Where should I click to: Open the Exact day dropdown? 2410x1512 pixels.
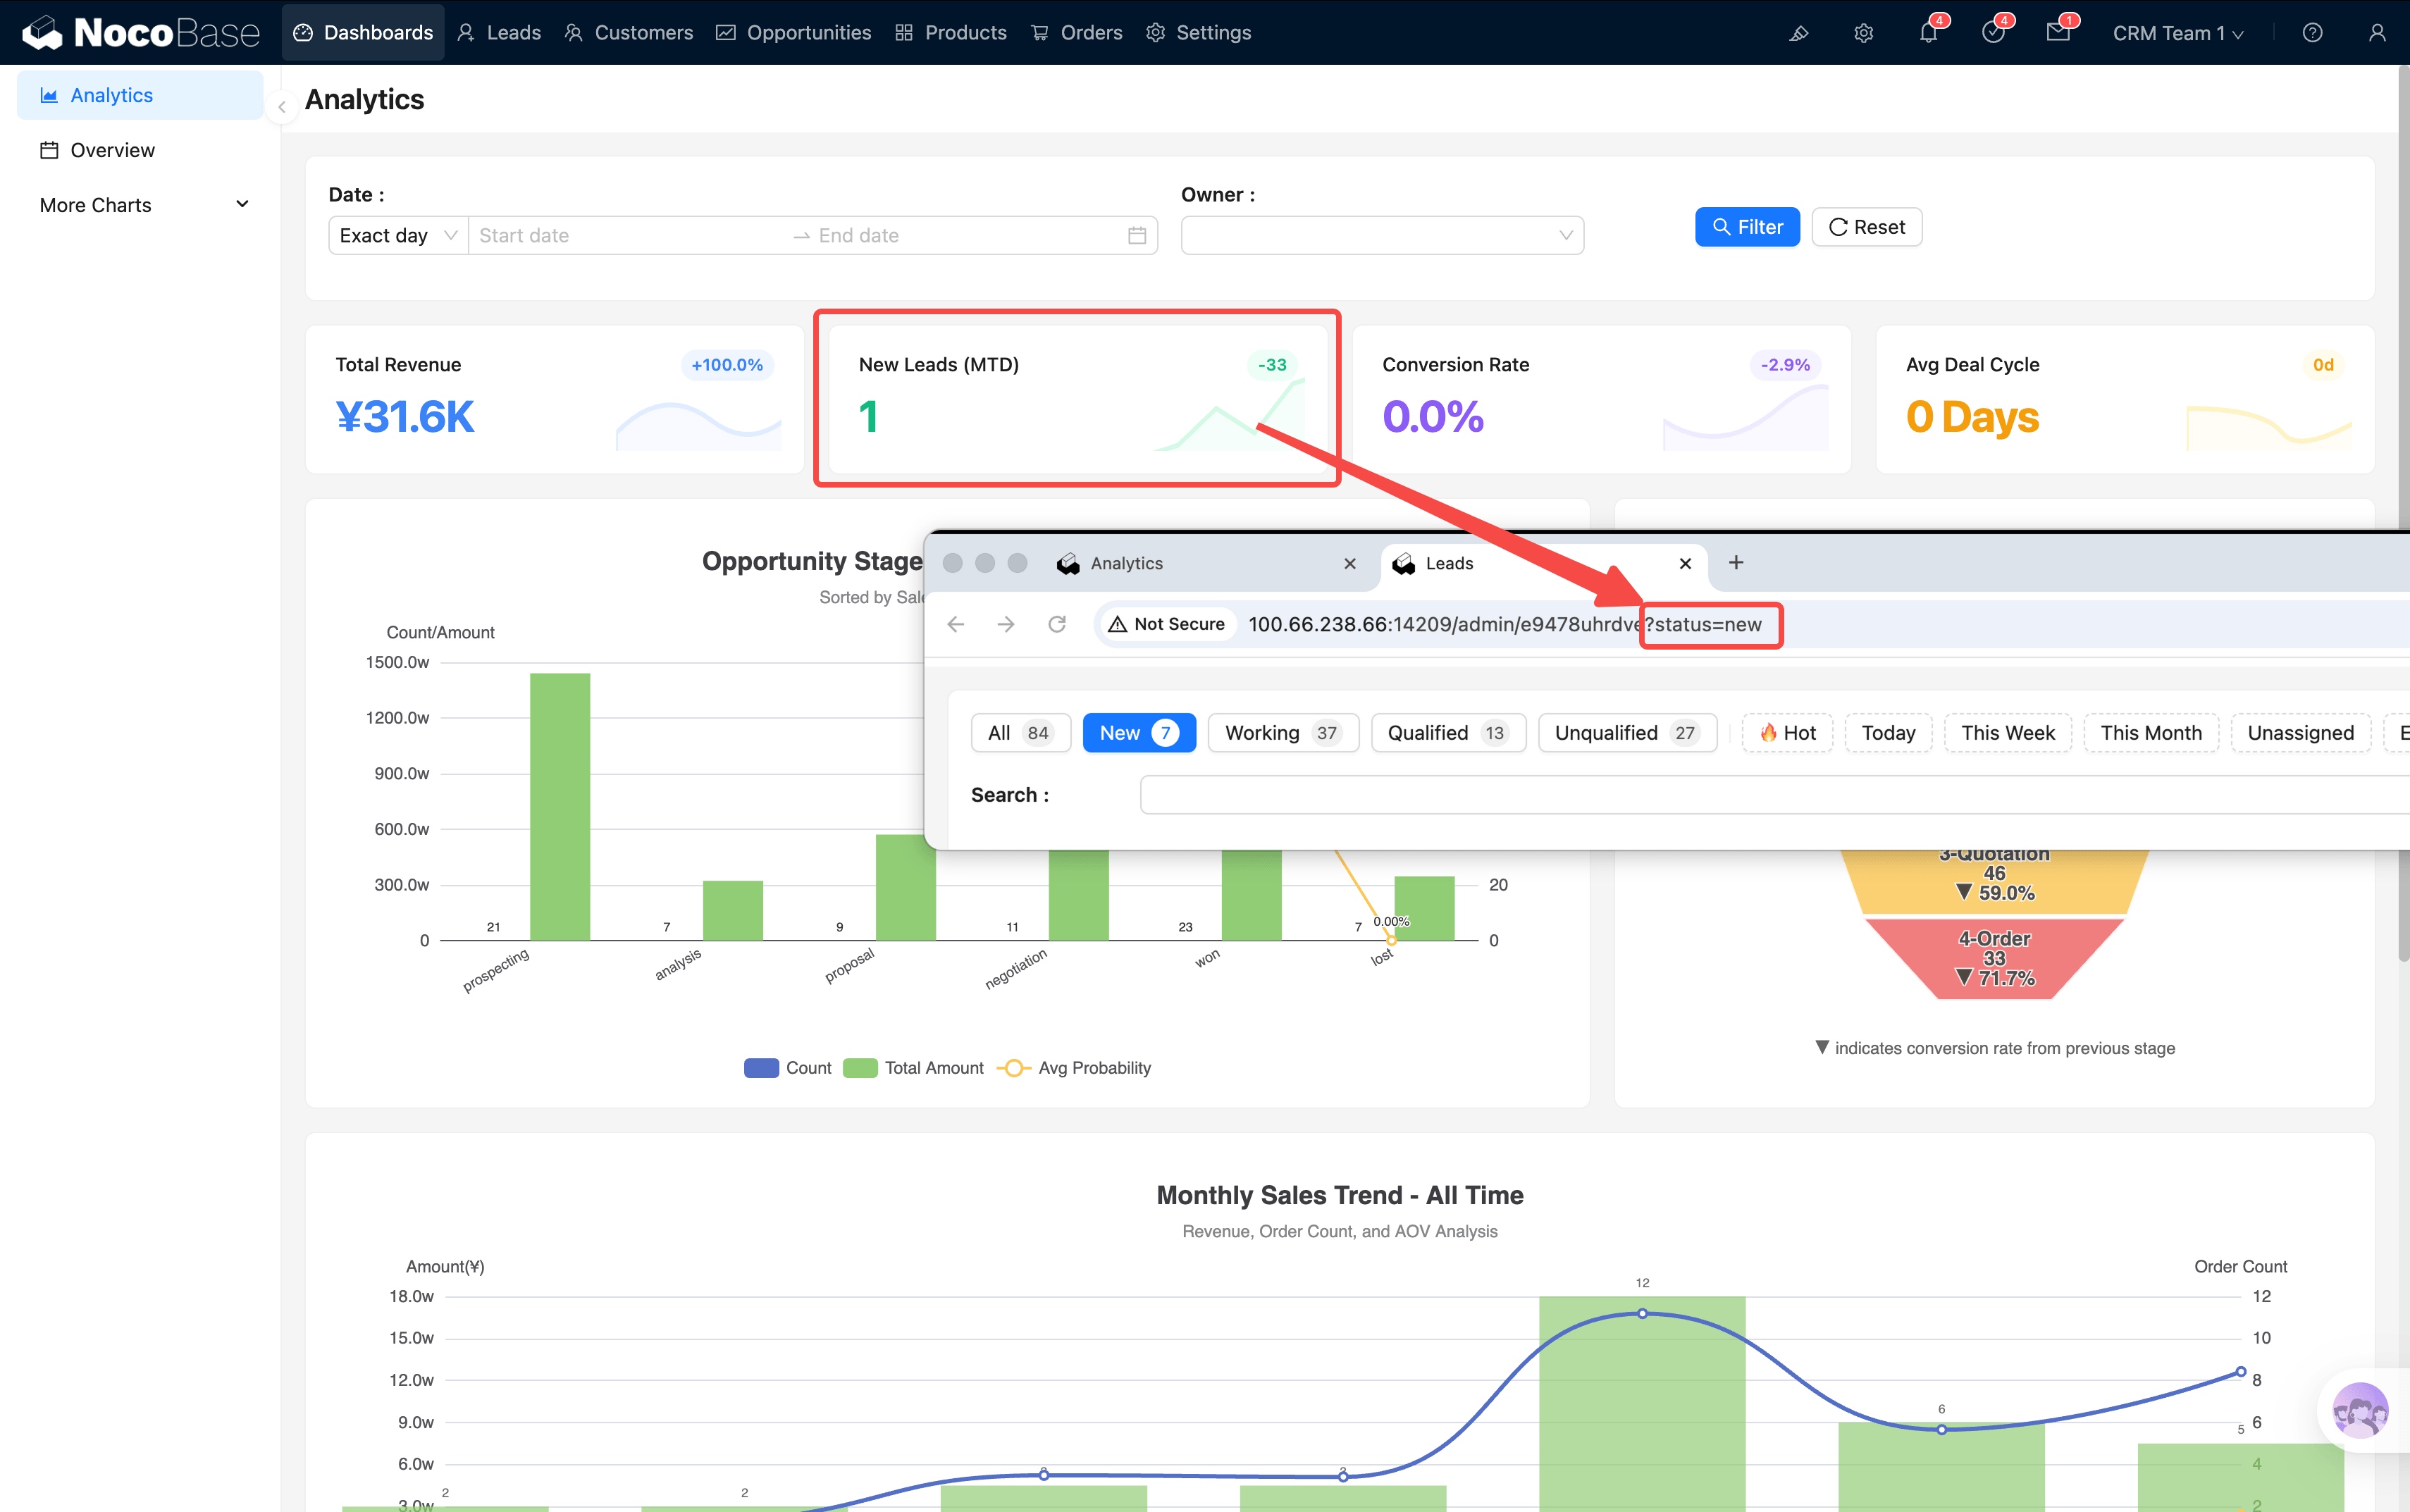[x=397, y=236]
